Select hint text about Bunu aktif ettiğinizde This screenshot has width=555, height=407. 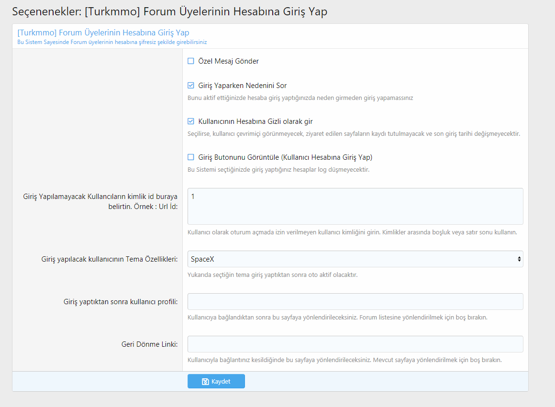tap(300, 98)
